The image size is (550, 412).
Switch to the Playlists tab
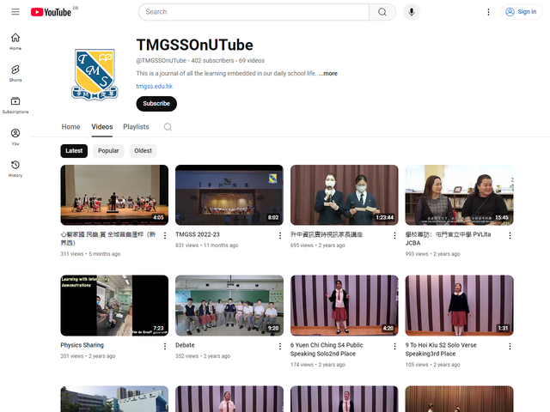(136, 127)
